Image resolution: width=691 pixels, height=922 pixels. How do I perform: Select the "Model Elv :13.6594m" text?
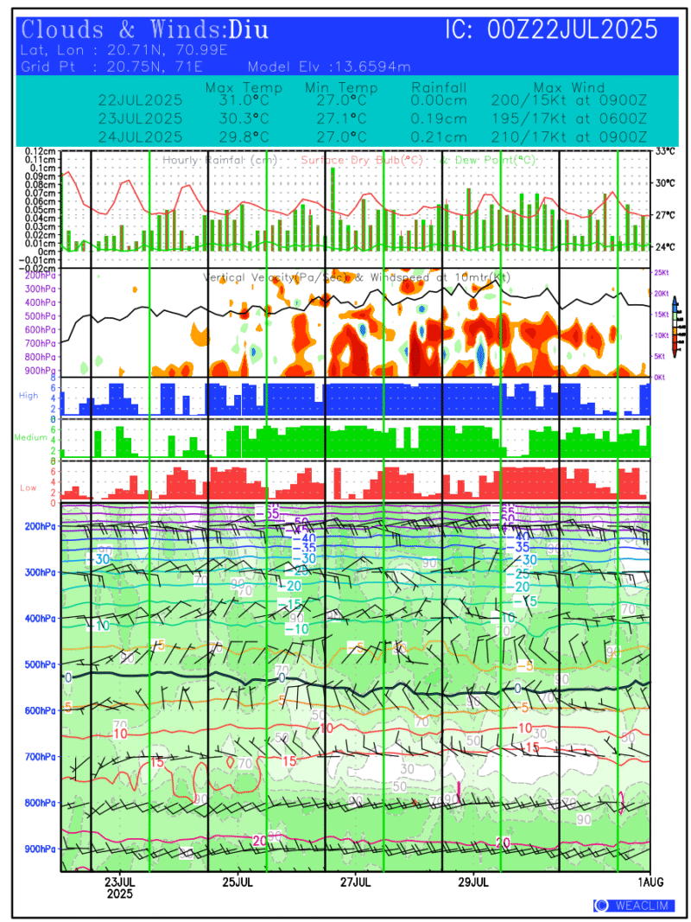click(x=329, y=66)
